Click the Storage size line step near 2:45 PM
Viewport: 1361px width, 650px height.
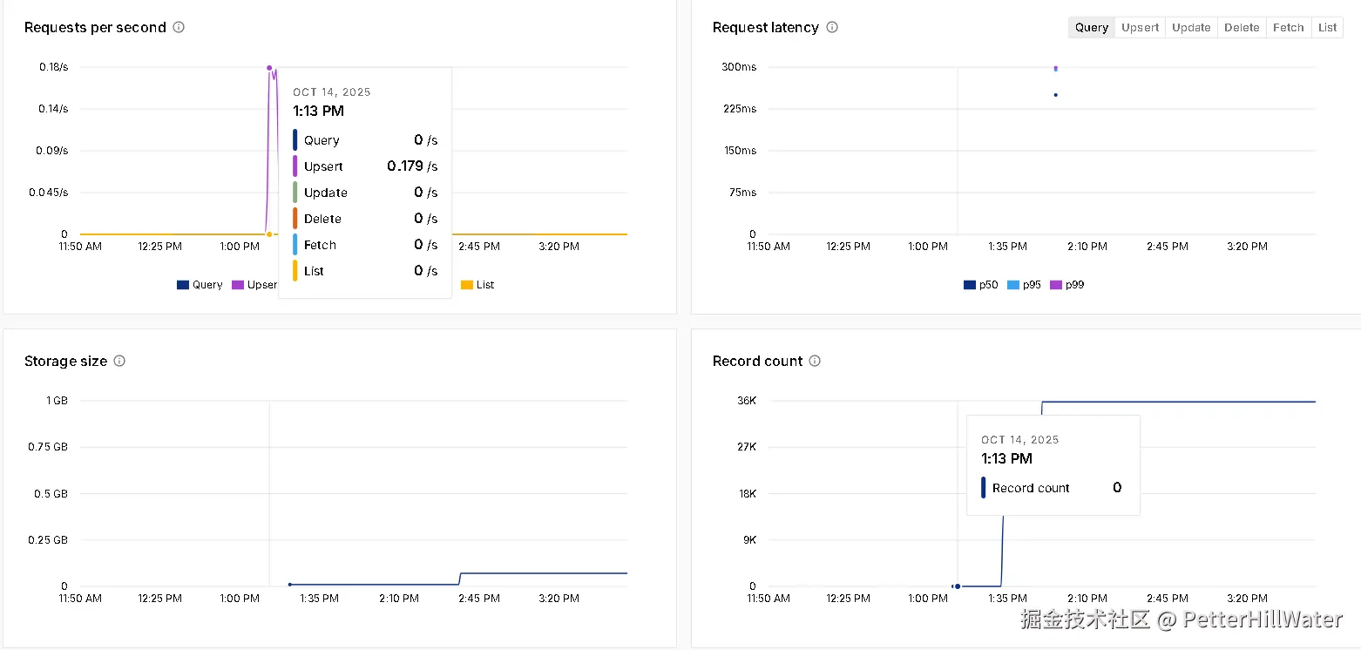[459, 579]
